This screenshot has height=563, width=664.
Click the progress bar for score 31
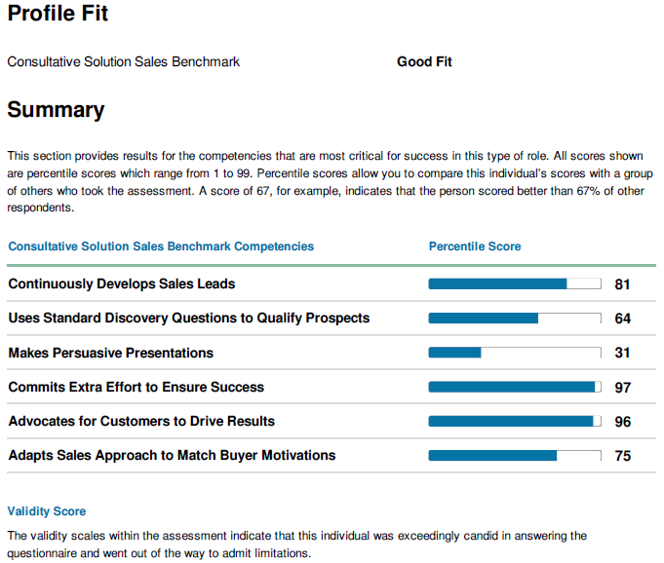pos(515,353)
